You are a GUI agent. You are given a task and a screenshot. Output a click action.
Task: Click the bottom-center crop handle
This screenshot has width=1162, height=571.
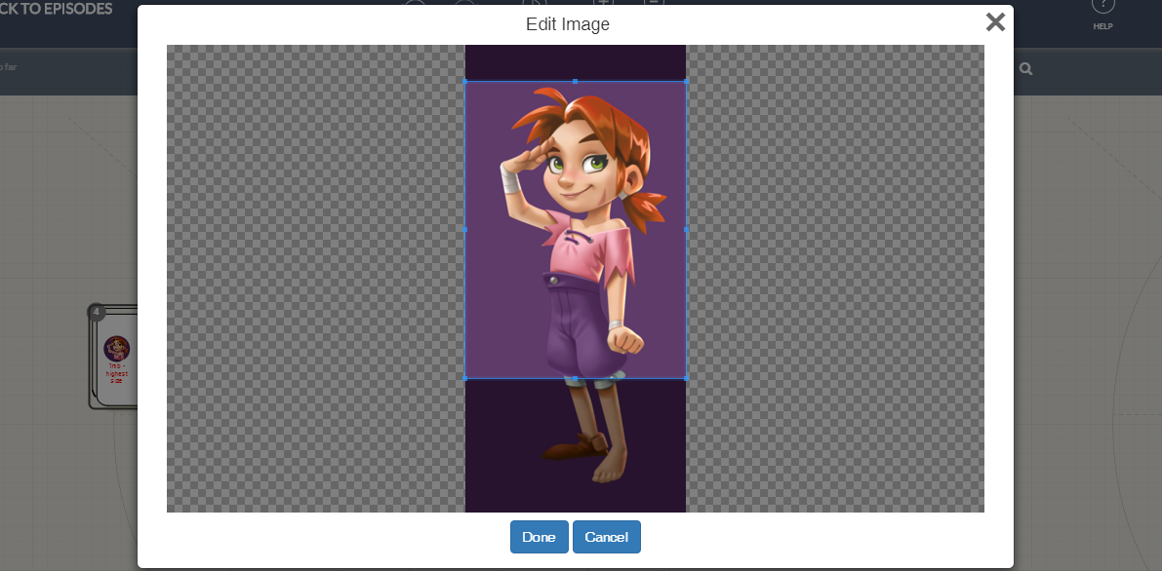coord(575,378)
